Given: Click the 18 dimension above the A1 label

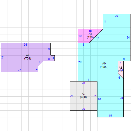Looking at the screenshot, I should 90,31.
